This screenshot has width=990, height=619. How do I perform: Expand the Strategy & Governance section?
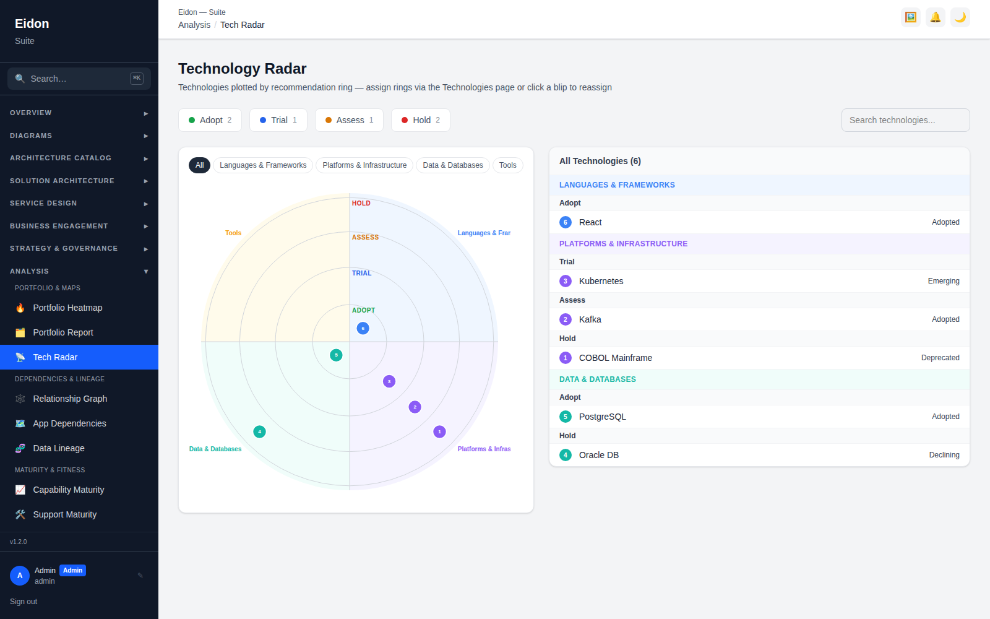pos(79,248)
